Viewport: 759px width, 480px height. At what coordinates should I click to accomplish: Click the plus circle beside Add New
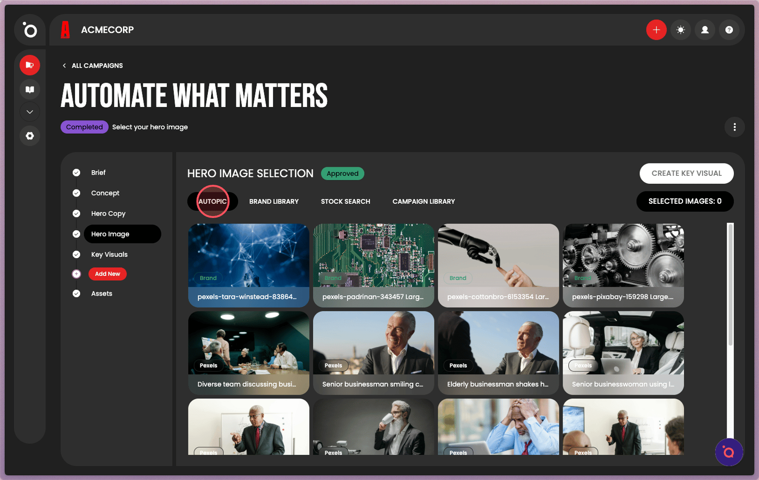76,274
